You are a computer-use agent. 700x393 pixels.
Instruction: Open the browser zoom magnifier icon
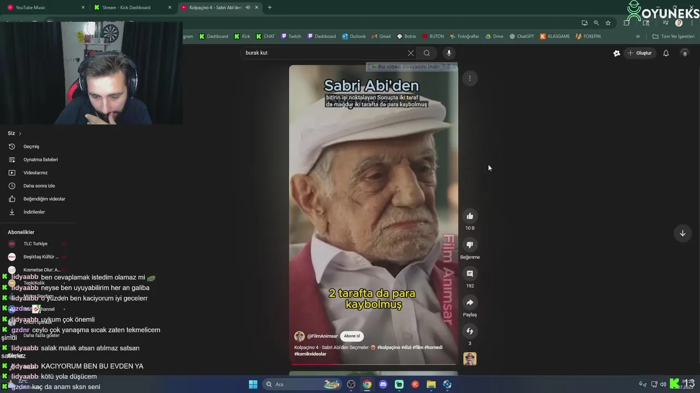596,23
